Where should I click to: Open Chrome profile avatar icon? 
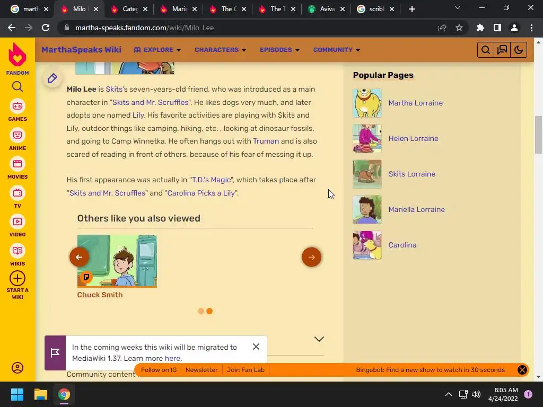pyautogui.click(x=514, y=28)
